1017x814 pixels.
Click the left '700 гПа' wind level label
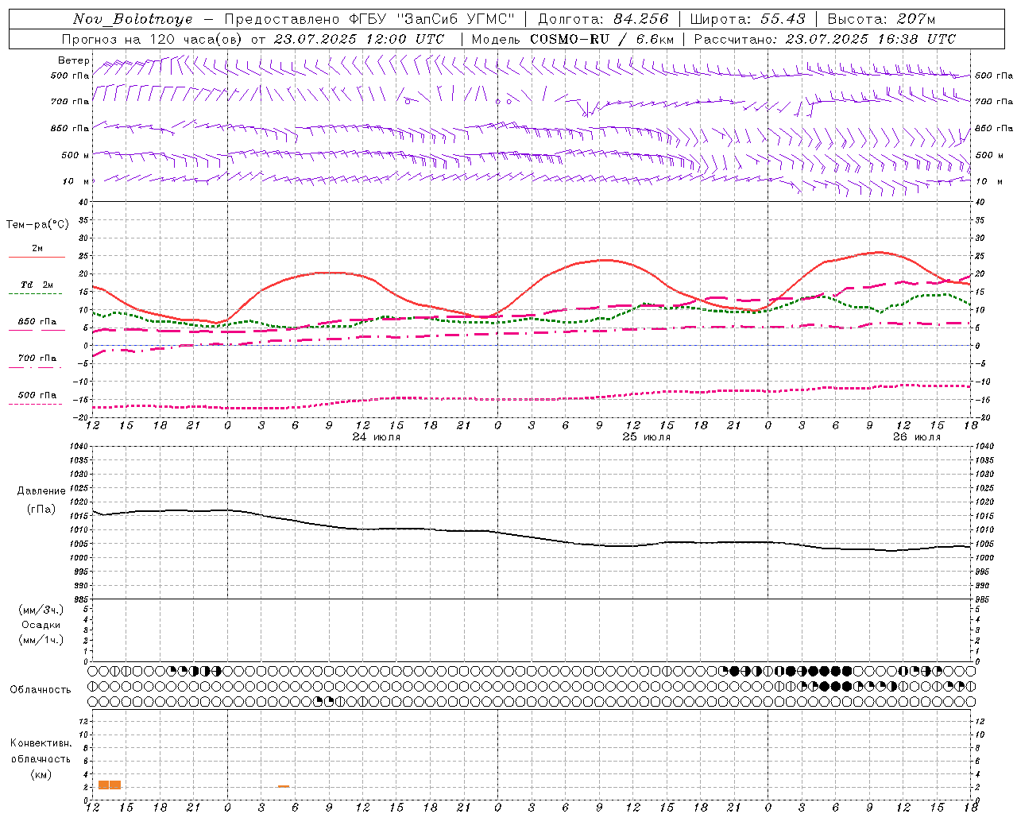(70, 102)
